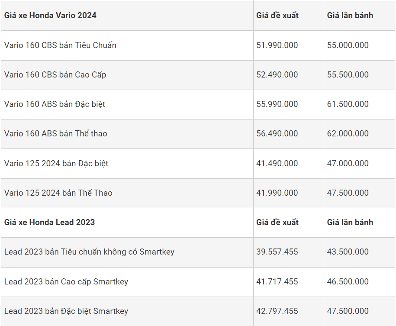Click 'Lead 2023 bản Đặc biệt Smartkey' cell
Viewport: 396px width, 326px height.
click(x=66, y=311)
